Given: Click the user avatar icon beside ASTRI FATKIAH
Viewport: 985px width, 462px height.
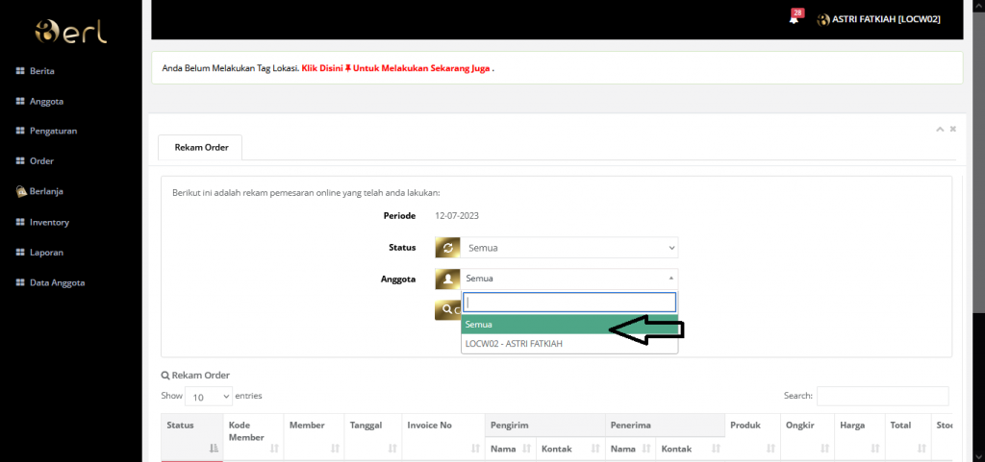Looking at the screenshot, I should tap(822, 19).
